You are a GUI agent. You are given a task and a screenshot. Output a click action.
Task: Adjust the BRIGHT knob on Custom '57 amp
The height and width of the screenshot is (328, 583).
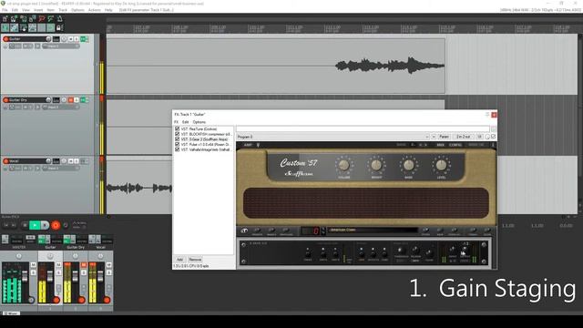pyautogui.click(x=376, y=165)
